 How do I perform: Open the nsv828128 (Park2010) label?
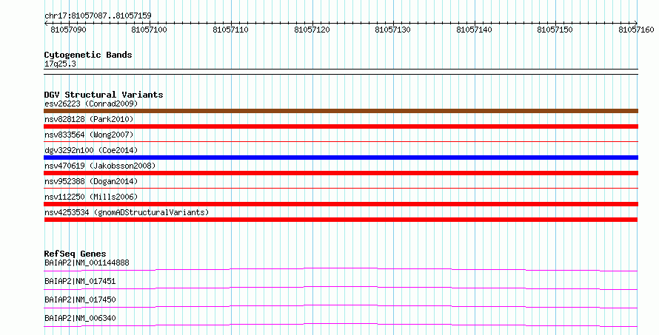pyautogui.click(x=89, y=119)
